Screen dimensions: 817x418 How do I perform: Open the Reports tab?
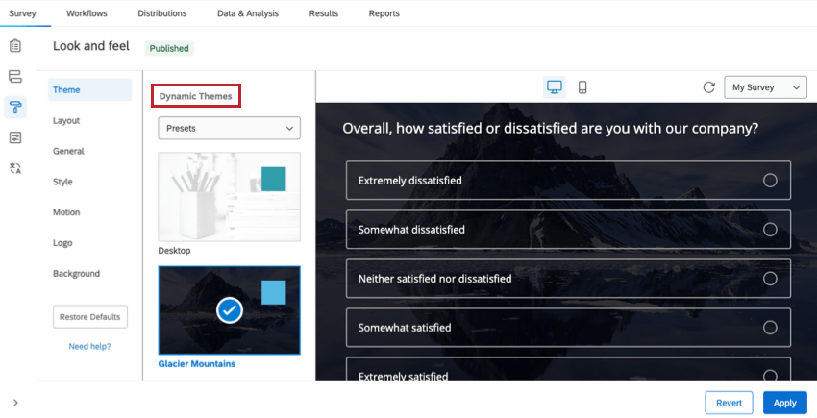(384, 13)
